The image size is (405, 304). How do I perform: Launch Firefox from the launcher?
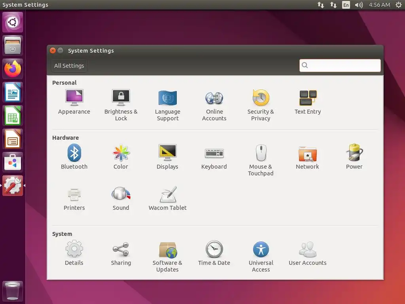pos(13,69)
